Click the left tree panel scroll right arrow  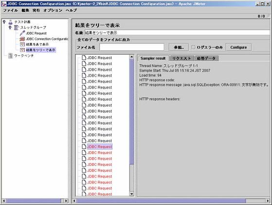coord(66,201)
